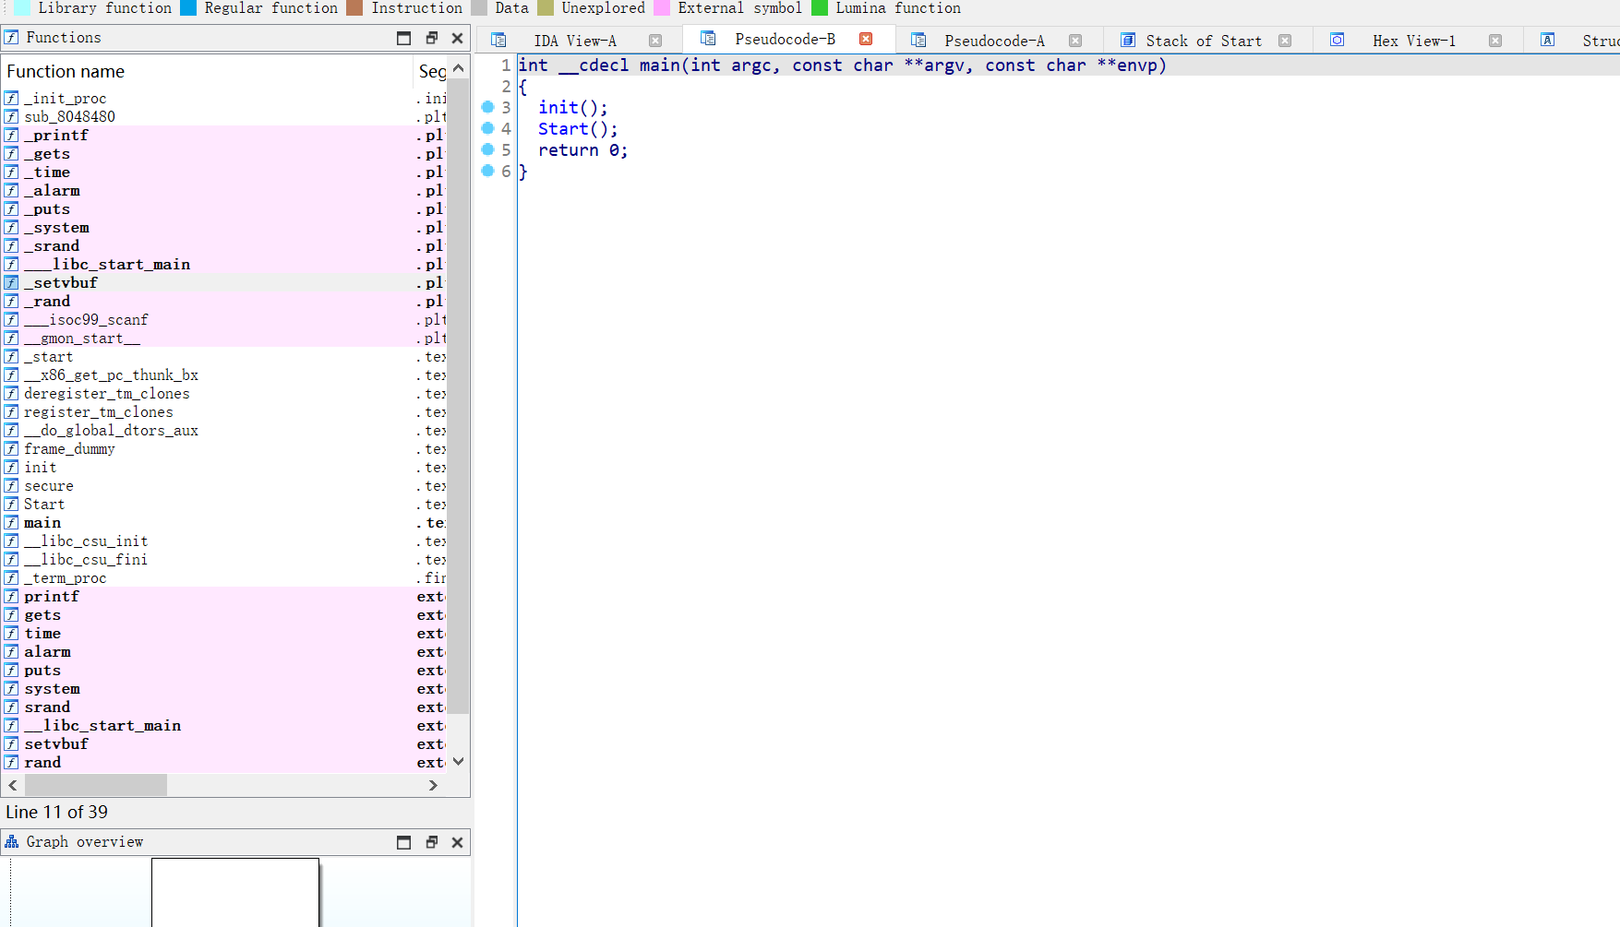The image size is (1620, 927).
Task: Select the _gets function row
Action: pyautogui.click(x=225, y=154)
